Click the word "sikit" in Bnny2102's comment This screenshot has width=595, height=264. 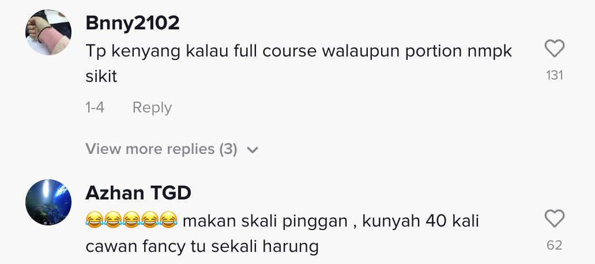101,77
